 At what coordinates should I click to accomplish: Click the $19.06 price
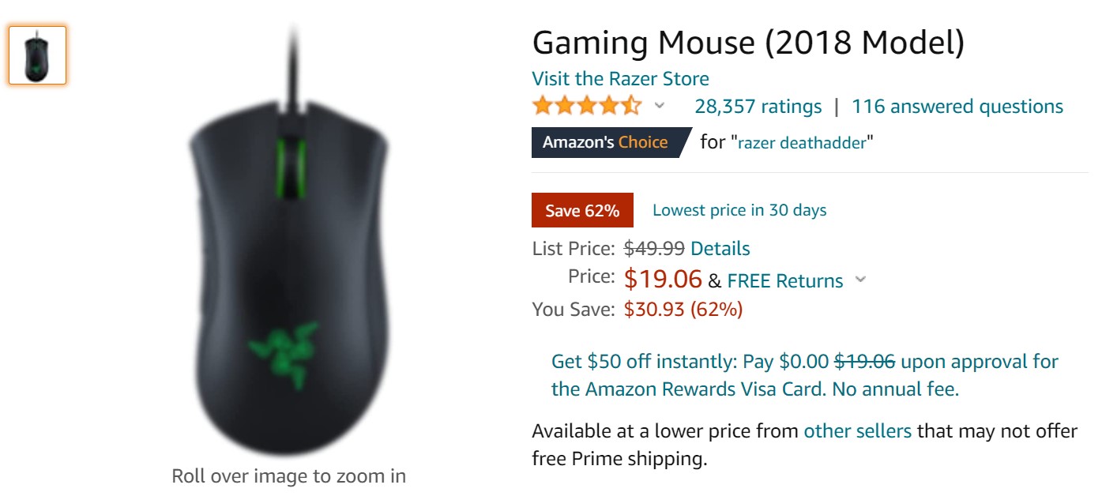click(663, 279)
